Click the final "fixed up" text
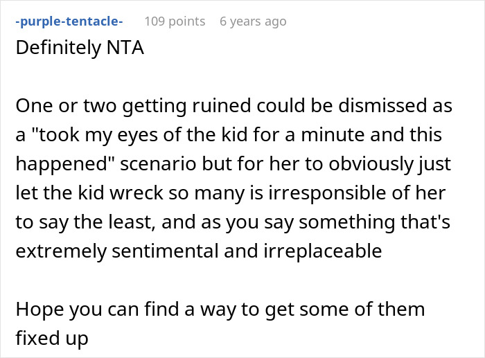 tap(51, 337)
